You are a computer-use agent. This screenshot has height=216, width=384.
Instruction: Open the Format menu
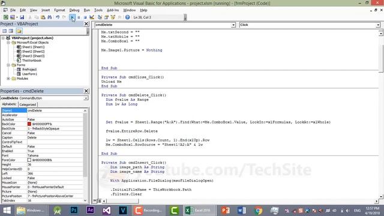(x=59, y=10)
